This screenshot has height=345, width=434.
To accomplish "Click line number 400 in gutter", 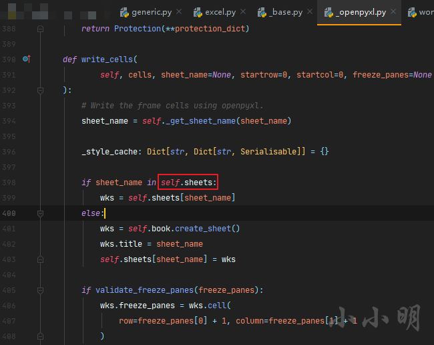I will pos(9,213).
